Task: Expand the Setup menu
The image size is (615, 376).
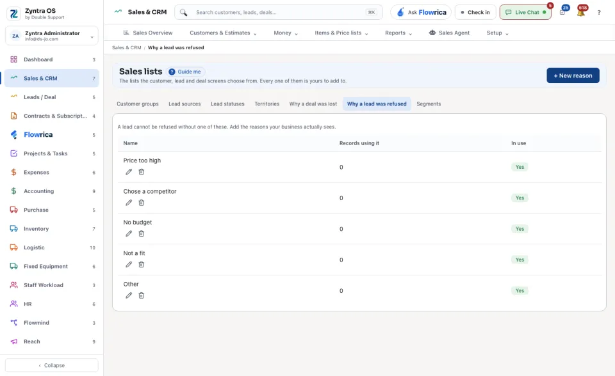Action: pyautogui.click(x=497, y=33)
